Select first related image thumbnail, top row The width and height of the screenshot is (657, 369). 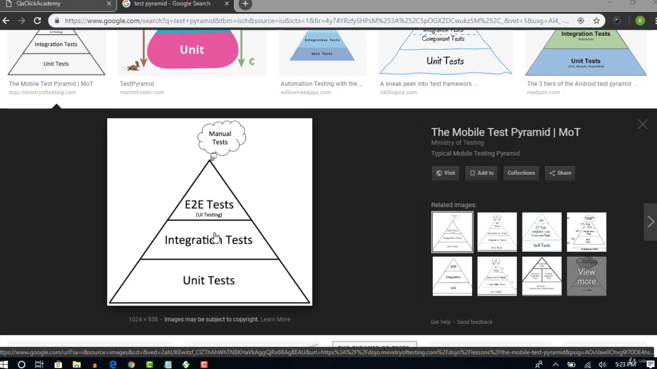coord(452,232)
